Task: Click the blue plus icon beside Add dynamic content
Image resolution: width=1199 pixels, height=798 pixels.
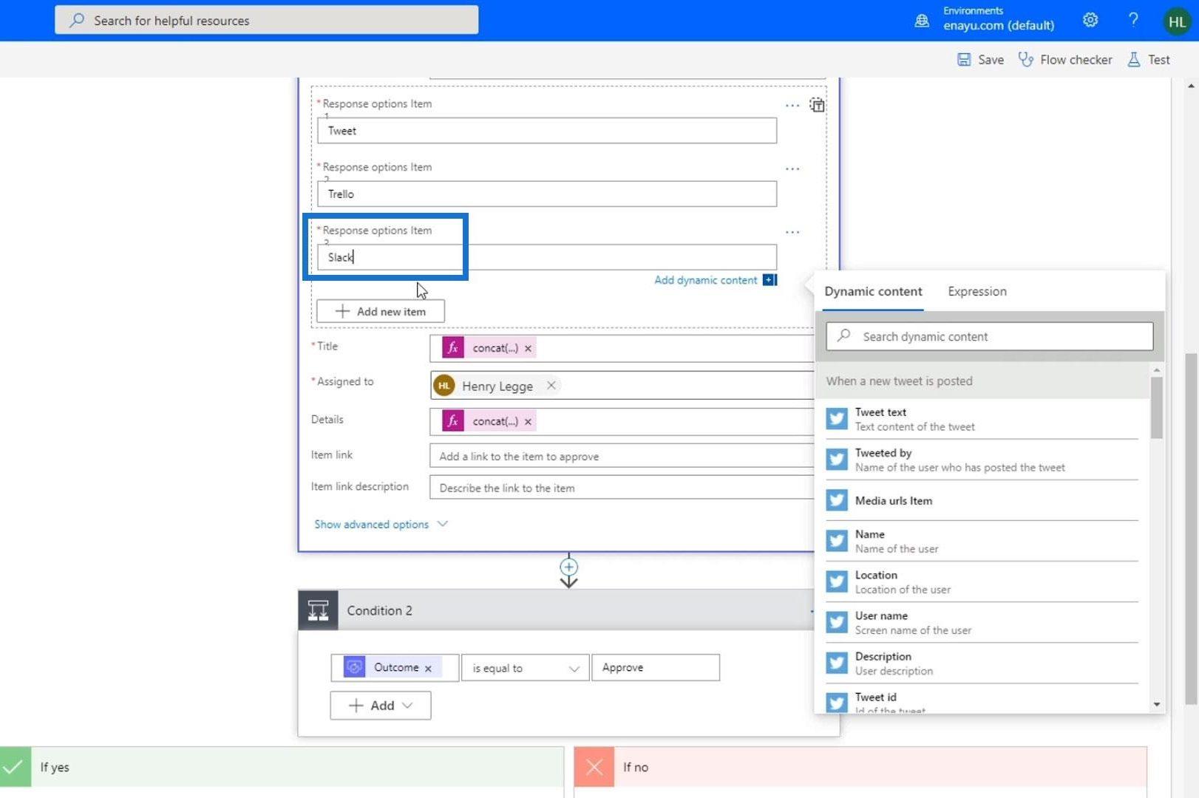Action: (x=770, y=280)
